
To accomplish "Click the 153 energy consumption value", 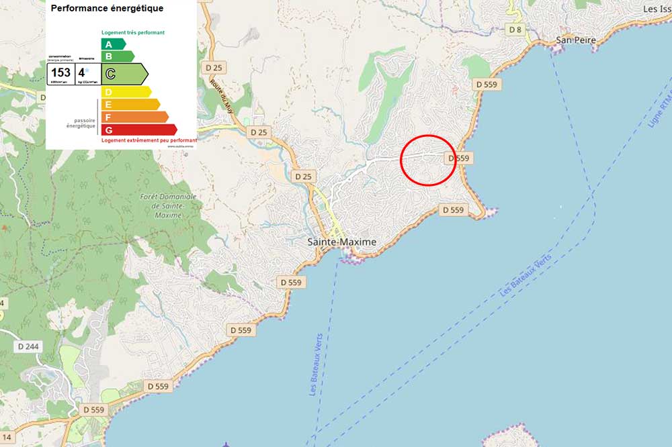I will pyautogui.click(x=60, y=73).
